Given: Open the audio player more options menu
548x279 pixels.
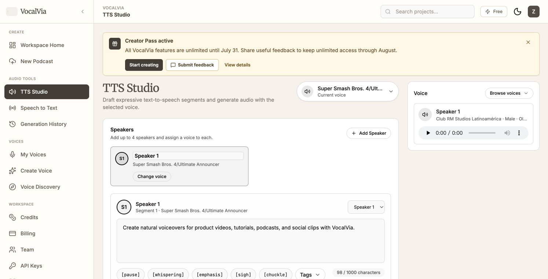Looking at the screenshot, I should pos(519,133).
